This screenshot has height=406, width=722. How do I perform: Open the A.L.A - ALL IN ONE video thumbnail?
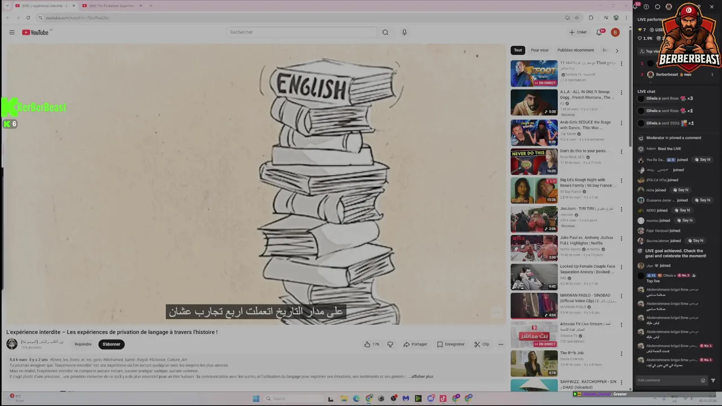534,103
